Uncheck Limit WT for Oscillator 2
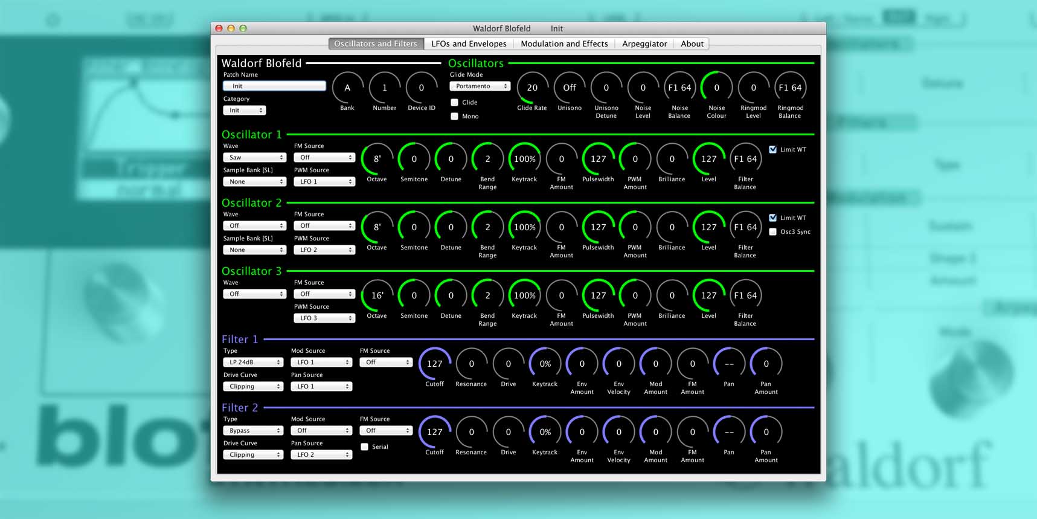The height and width of the screenshot is (519, 1037). [x=772, y=218]
